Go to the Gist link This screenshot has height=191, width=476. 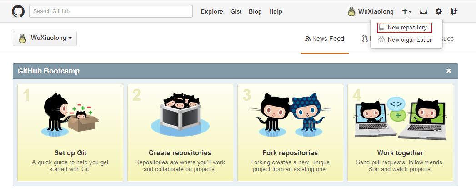pos(236,11)
